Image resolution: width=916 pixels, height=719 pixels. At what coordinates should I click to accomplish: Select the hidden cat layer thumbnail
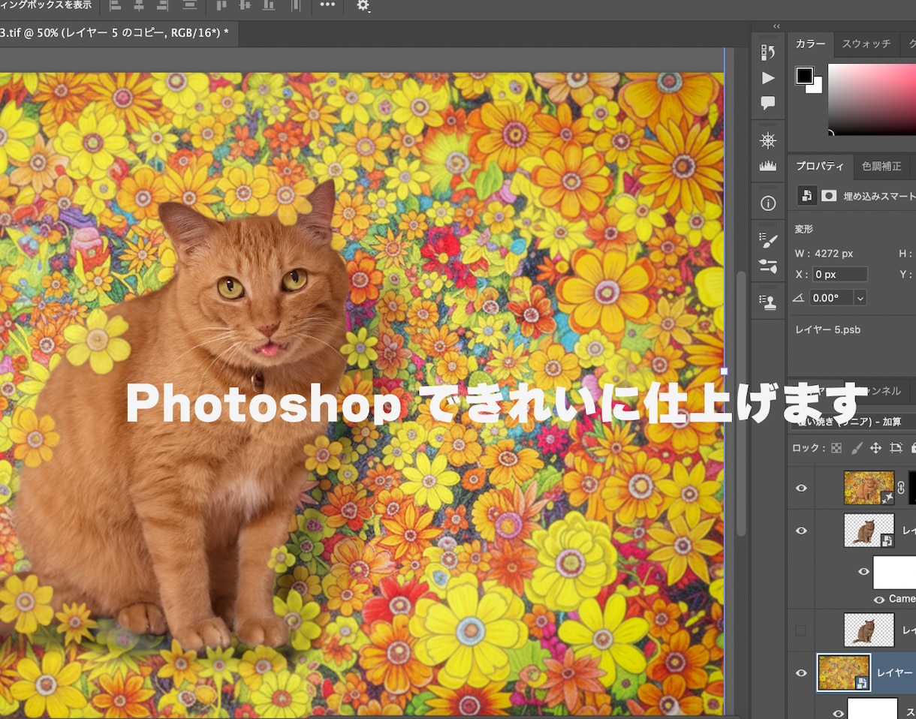click(869, 630)
